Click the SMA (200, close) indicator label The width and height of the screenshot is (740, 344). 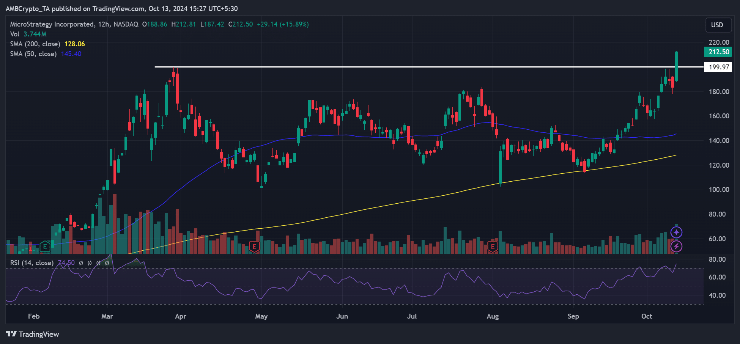(x=35, y=44)
